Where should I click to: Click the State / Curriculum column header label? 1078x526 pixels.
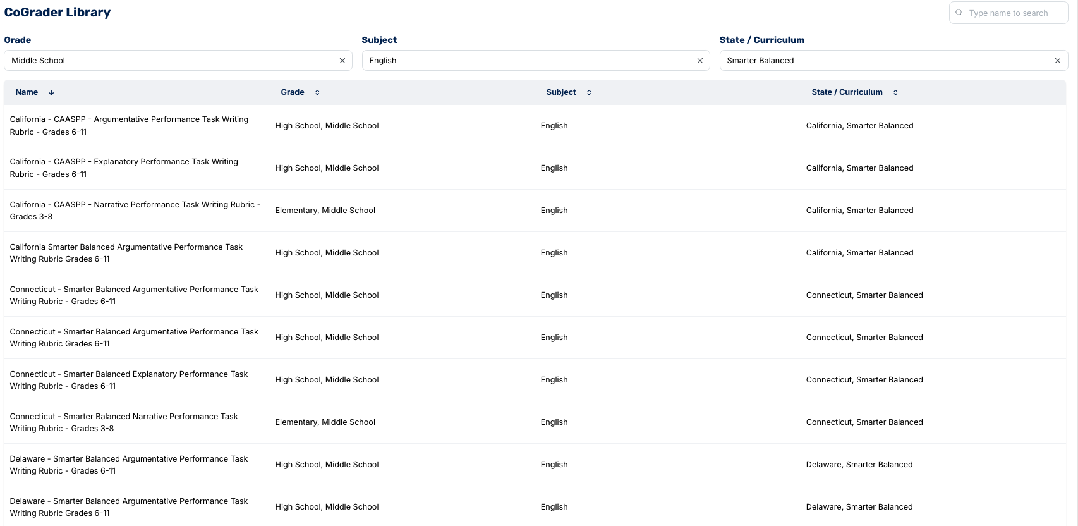pos(847,92)
